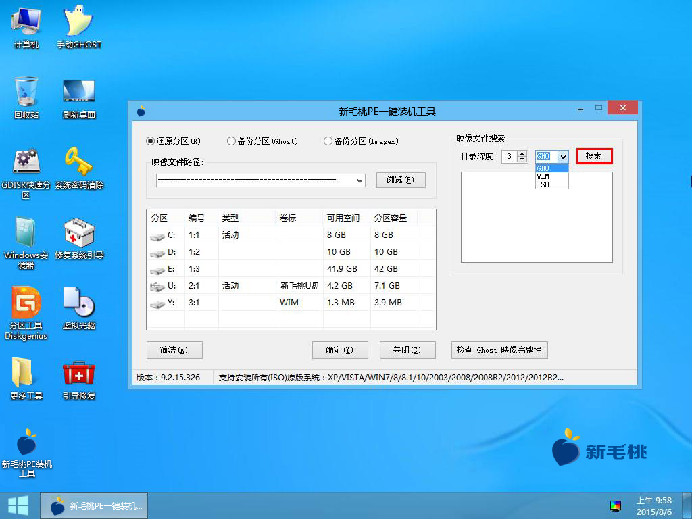This screenshot has height=519, width=692.
Task: Click the 简洁(A) button
Action: point(174,350)
